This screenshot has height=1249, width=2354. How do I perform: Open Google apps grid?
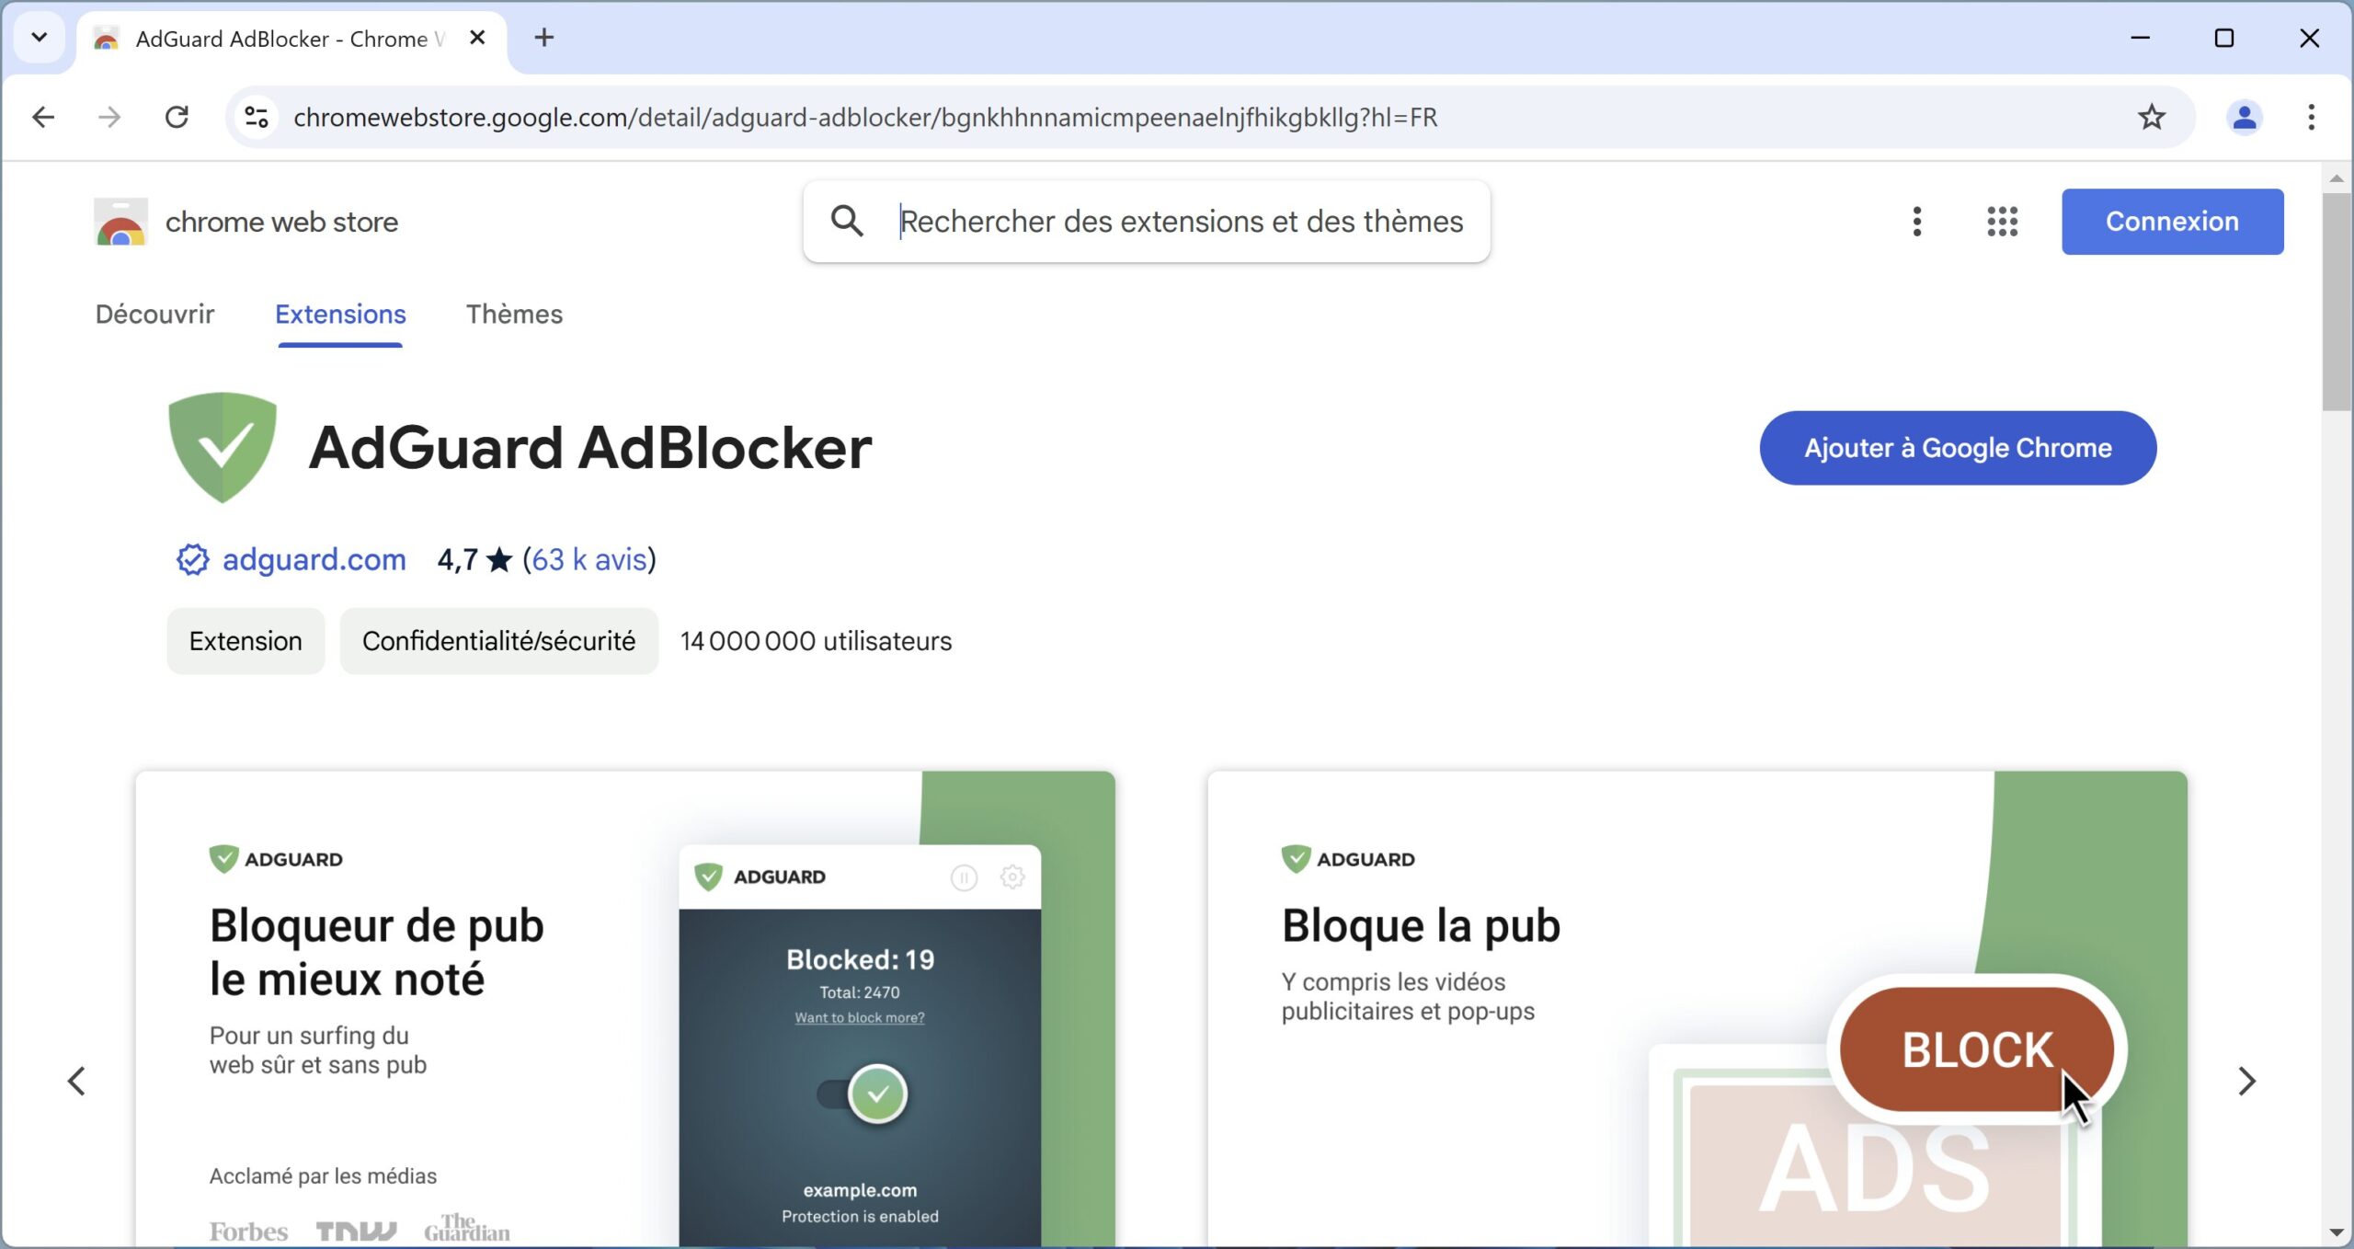tap(2002, 222)
